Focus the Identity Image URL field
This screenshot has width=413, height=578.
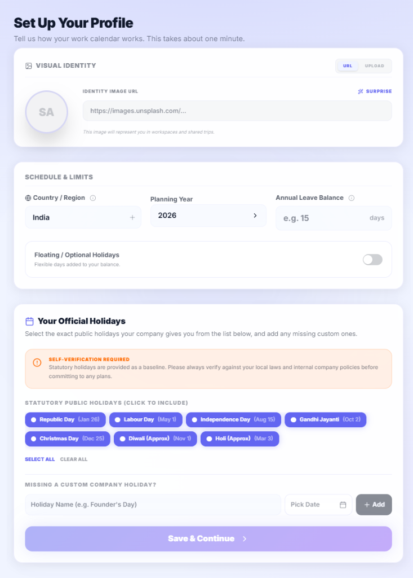237,111
